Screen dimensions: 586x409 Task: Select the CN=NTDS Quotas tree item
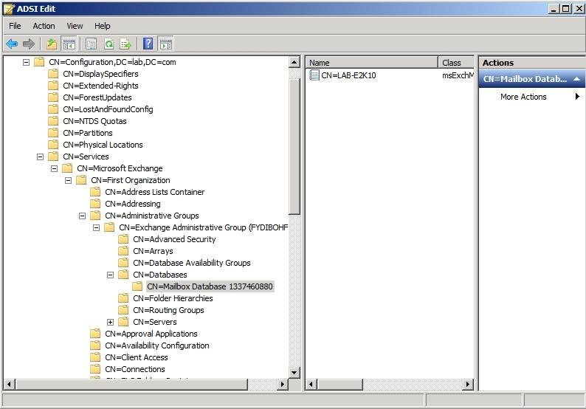[94, 121]
